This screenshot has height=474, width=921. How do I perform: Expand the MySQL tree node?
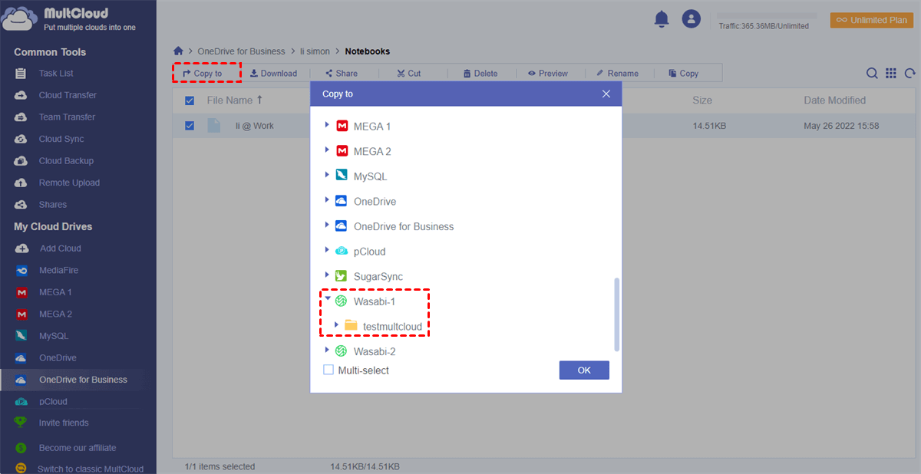pos(328,176)
